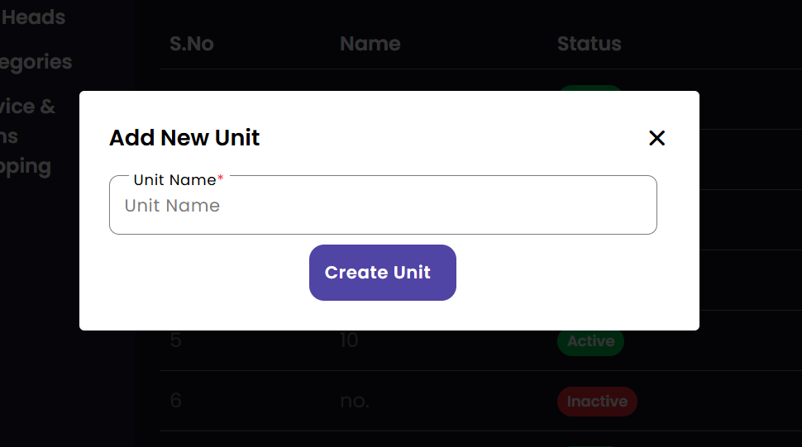Close the Add New Unit dialog
This screenshot has height=447, width=802.
pyautogui.click(x=656, y=138)
